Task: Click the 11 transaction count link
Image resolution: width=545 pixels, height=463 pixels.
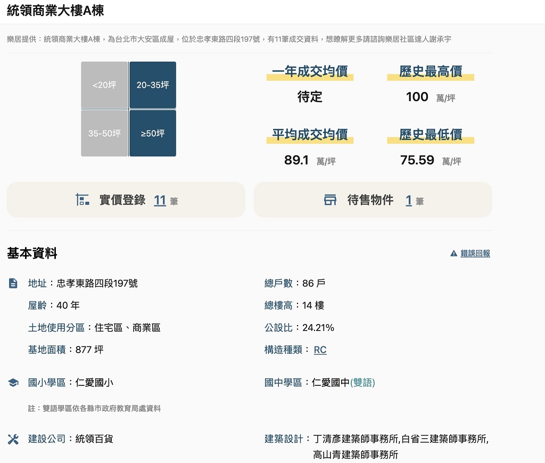Action: click(160, 200)
